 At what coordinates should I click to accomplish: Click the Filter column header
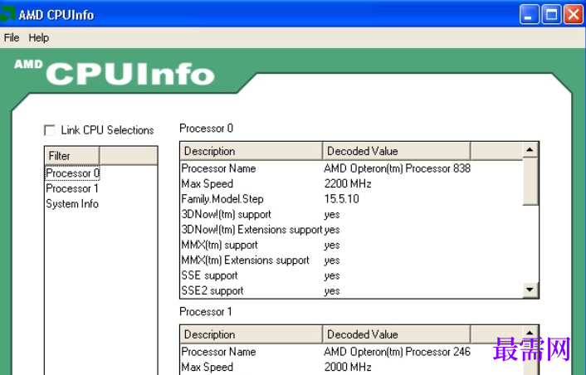(x=71, y=156)
